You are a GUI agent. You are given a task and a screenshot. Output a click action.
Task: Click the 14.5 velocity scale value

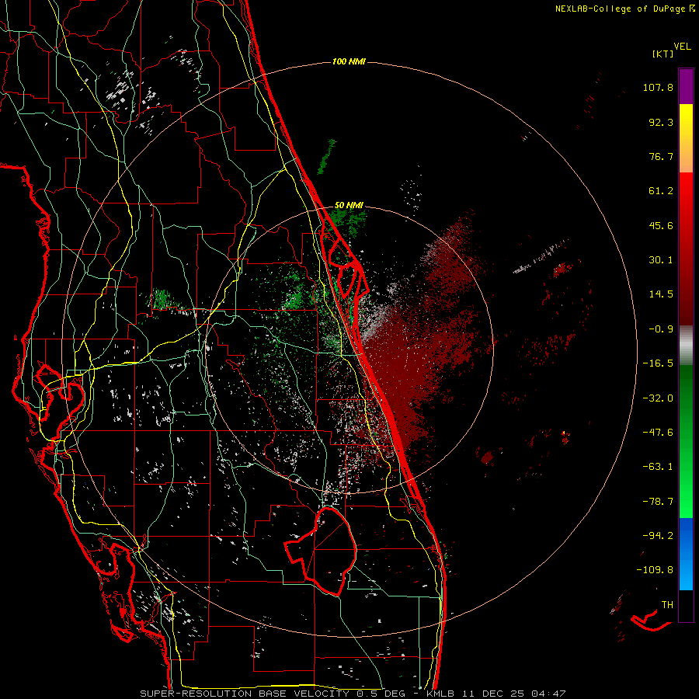(661, 294)
